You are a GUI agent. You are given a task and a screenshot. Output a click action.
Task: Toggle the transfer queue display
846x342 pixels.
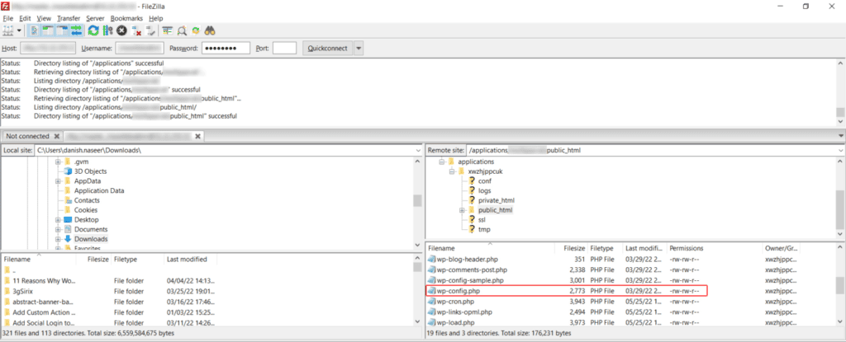pyautogui.click(x=76, y=30)
